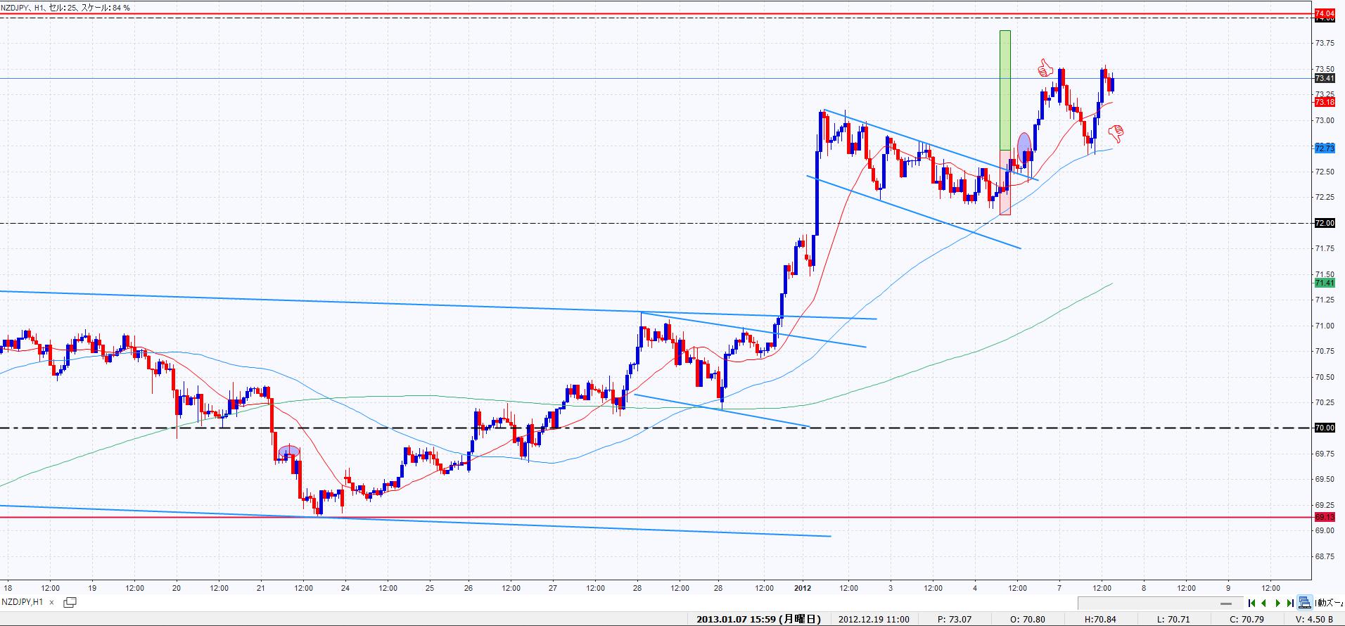Select the NZDJPY,H1 chart tab
The height and width of the screenshot is (626, 1345).
23,602
